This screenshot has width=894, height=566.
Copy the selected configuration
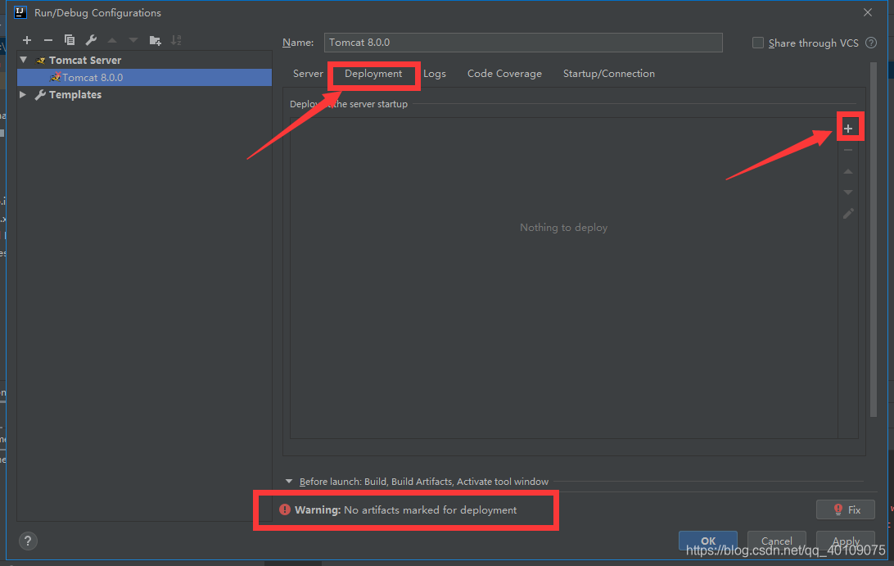[x=70, y=40]
